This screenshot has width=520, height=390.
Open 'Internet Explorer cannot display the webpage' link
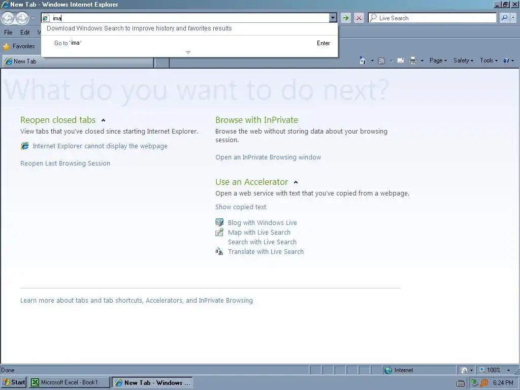pyautogui.click(x=100, y=146)
